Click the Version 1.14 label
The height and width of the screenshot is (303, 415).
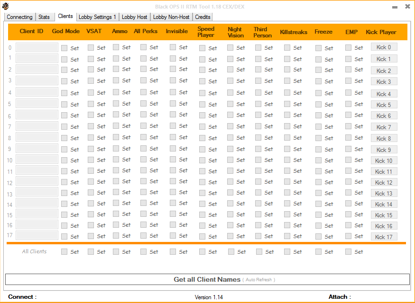209,297
